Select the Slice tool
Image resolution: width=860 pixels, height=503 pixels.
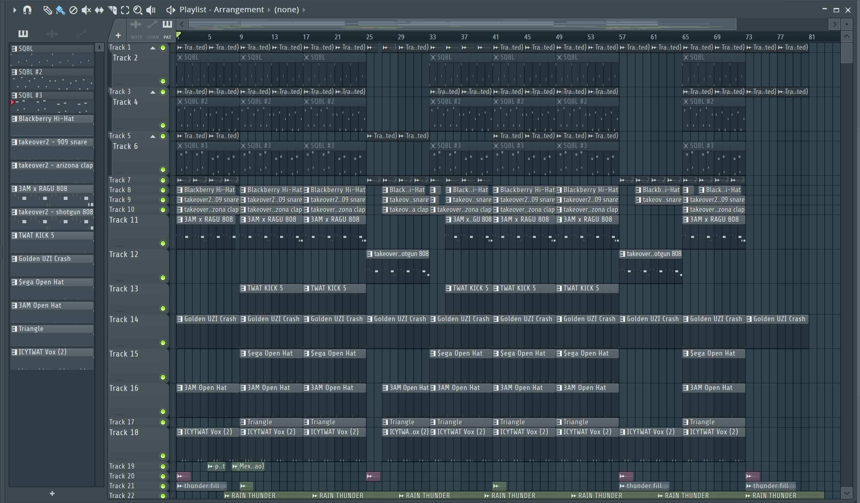pos(112,10)
